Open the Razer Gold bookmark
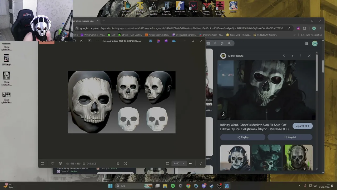Image resolution: width=337 pixels, height=190 pixels. coord(238,35)
